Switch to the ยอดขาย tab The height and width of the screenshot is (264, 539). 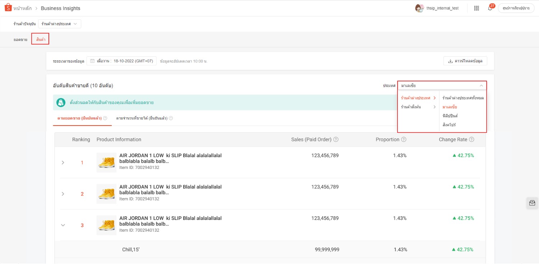coord(20,39)
